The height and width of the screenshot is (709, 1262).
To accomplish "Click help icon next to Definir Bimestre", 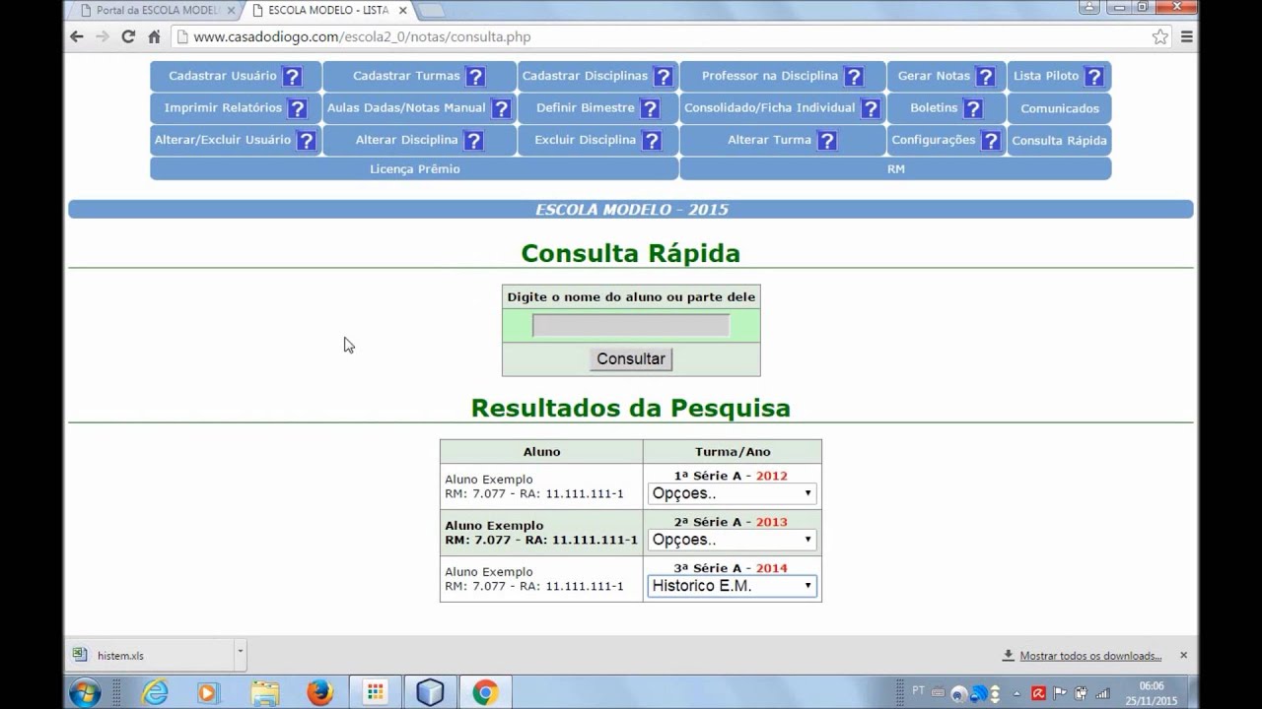I will 650,108.
